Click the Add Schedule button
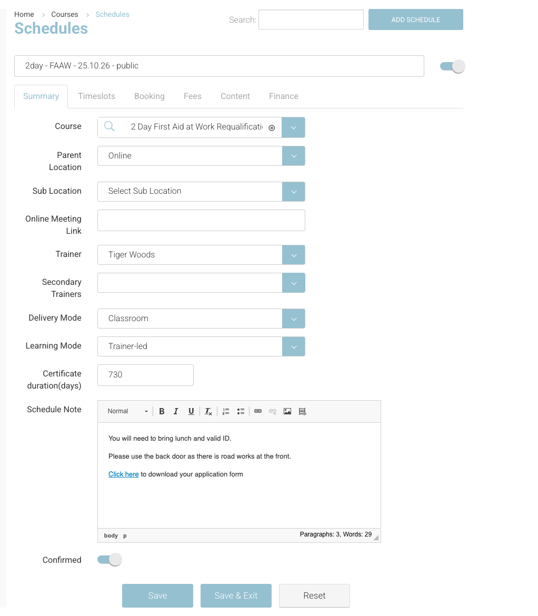The height and width of the screenshot is (616, 538). [x=415, y=19]
